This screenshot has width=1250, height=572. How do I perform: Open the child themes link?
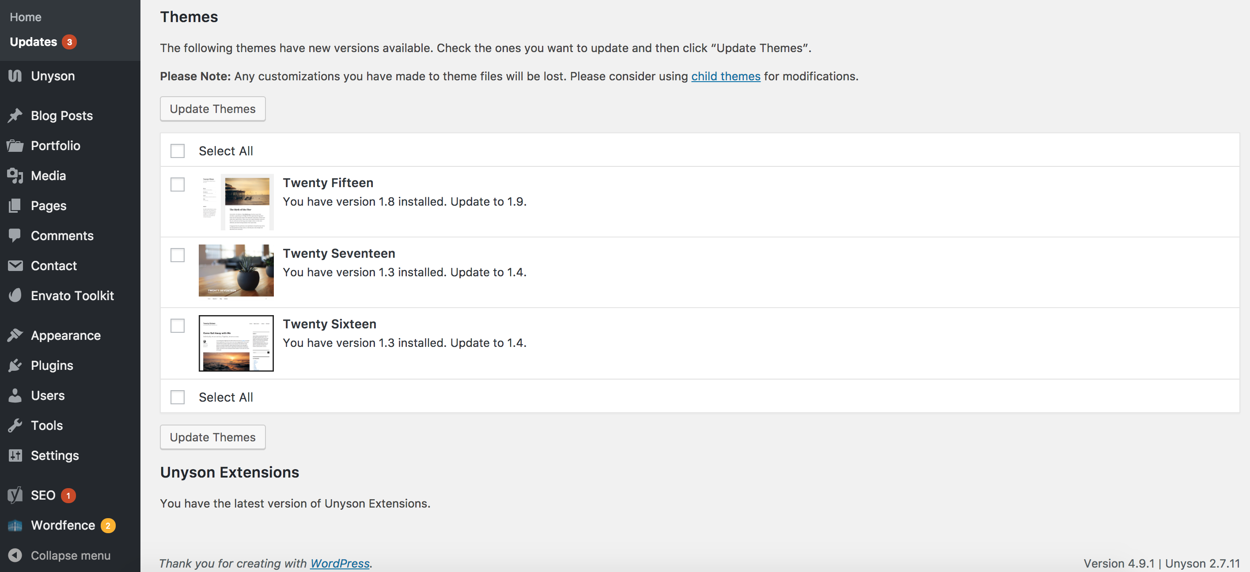pos(725,76)
